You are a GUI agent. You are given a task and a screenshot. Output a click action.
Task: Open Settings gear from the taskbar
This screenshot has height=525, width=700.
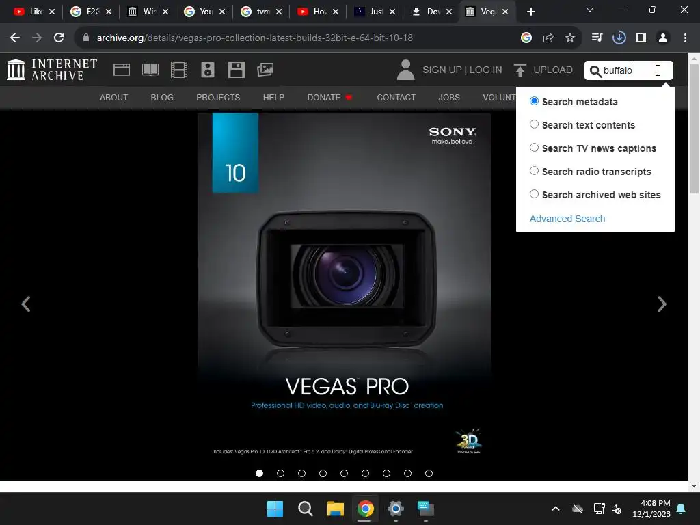396,509
